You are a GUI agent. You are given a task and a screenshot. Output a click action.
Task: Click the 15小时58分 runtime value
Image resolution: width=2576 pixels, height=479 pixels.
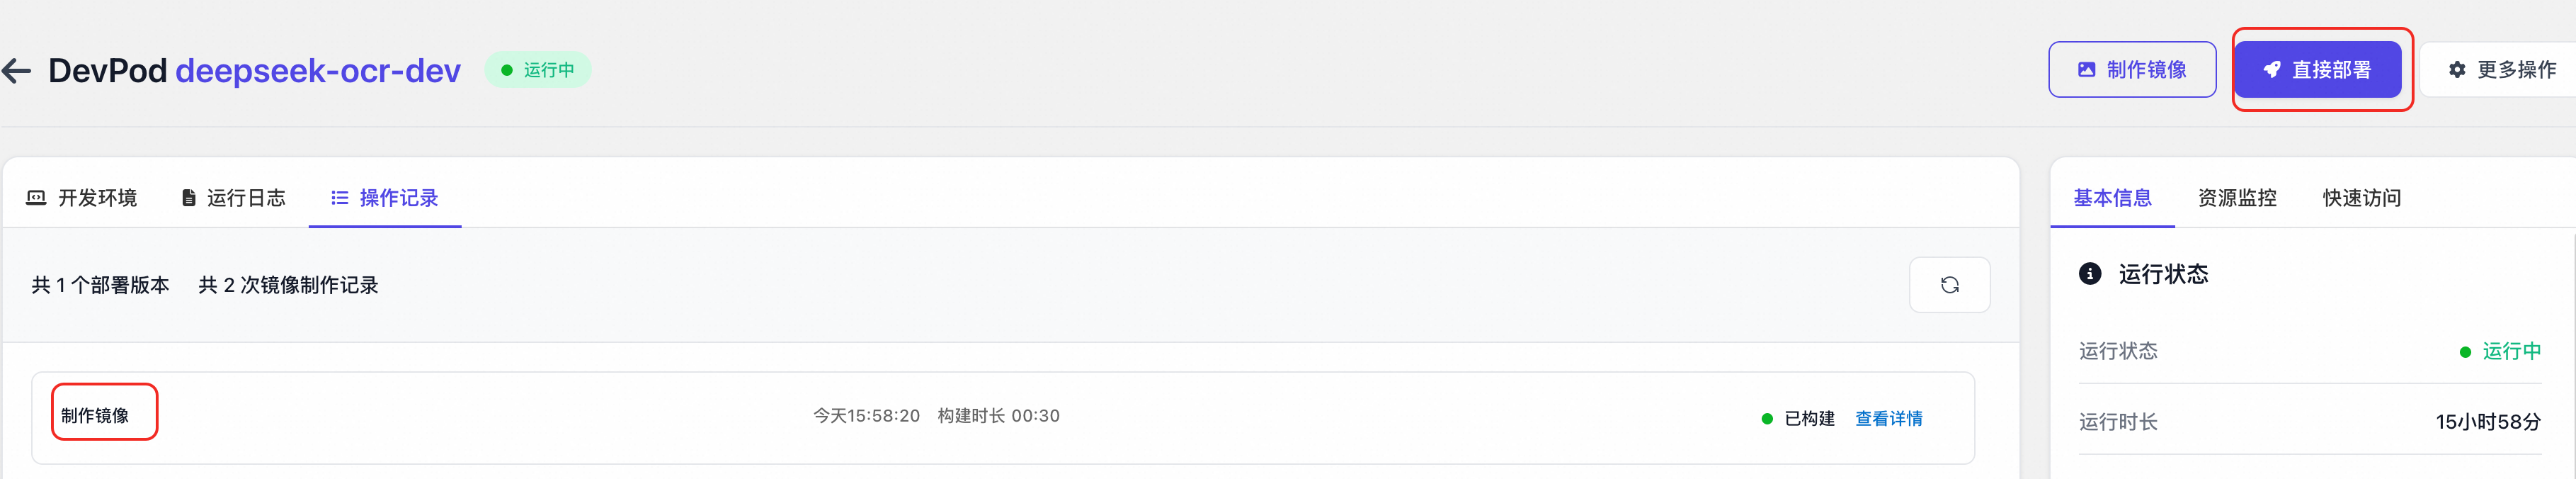tap(2487, 421)
